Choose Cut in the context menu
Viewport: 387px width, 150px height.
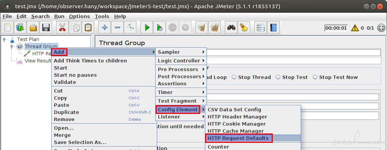click(x=103, y=91)
